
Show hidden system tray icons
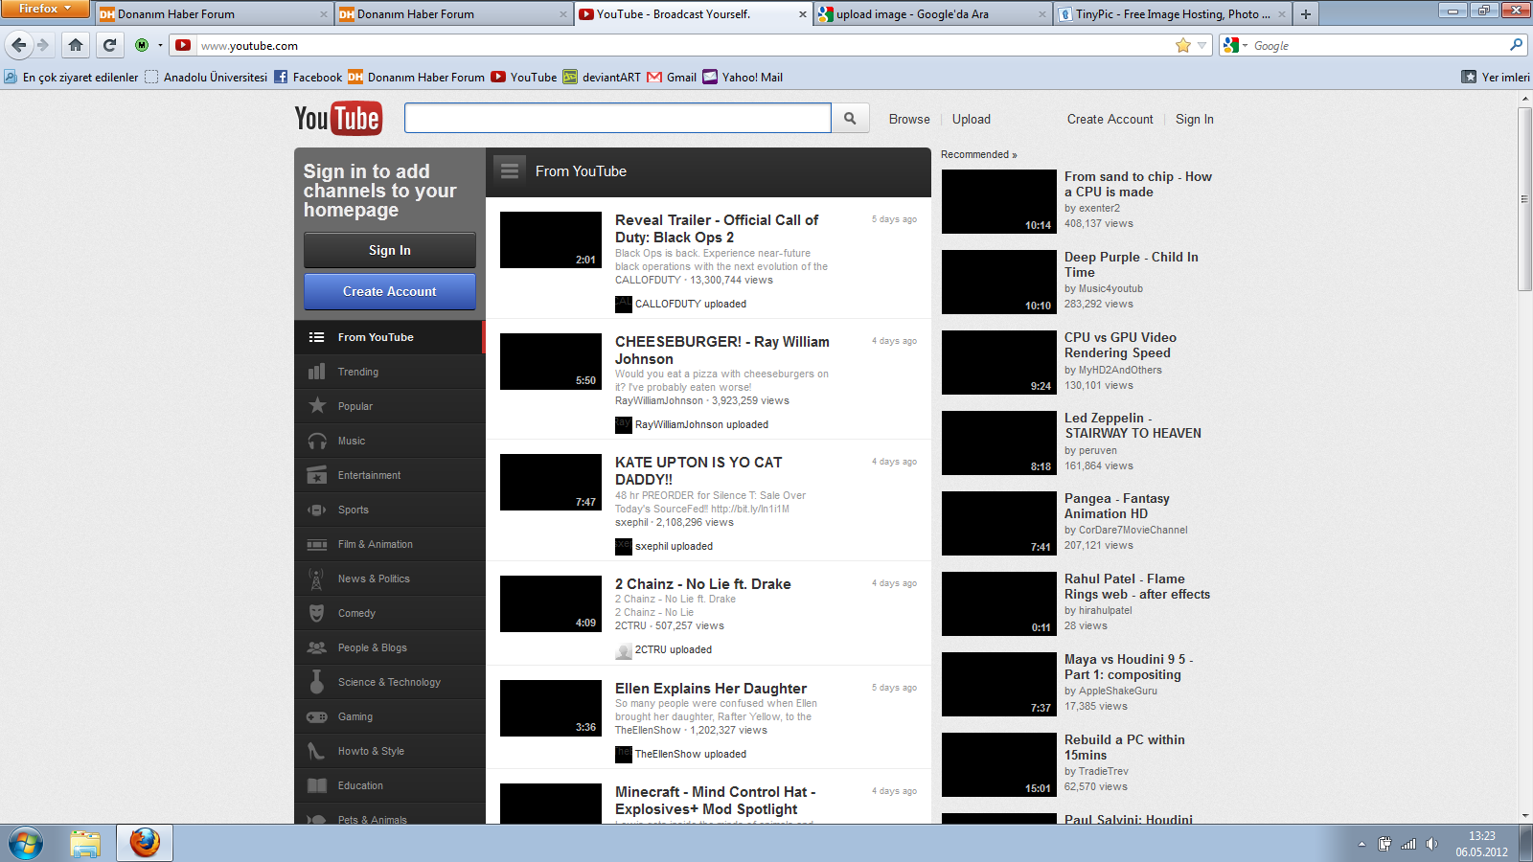point(1361,844)
